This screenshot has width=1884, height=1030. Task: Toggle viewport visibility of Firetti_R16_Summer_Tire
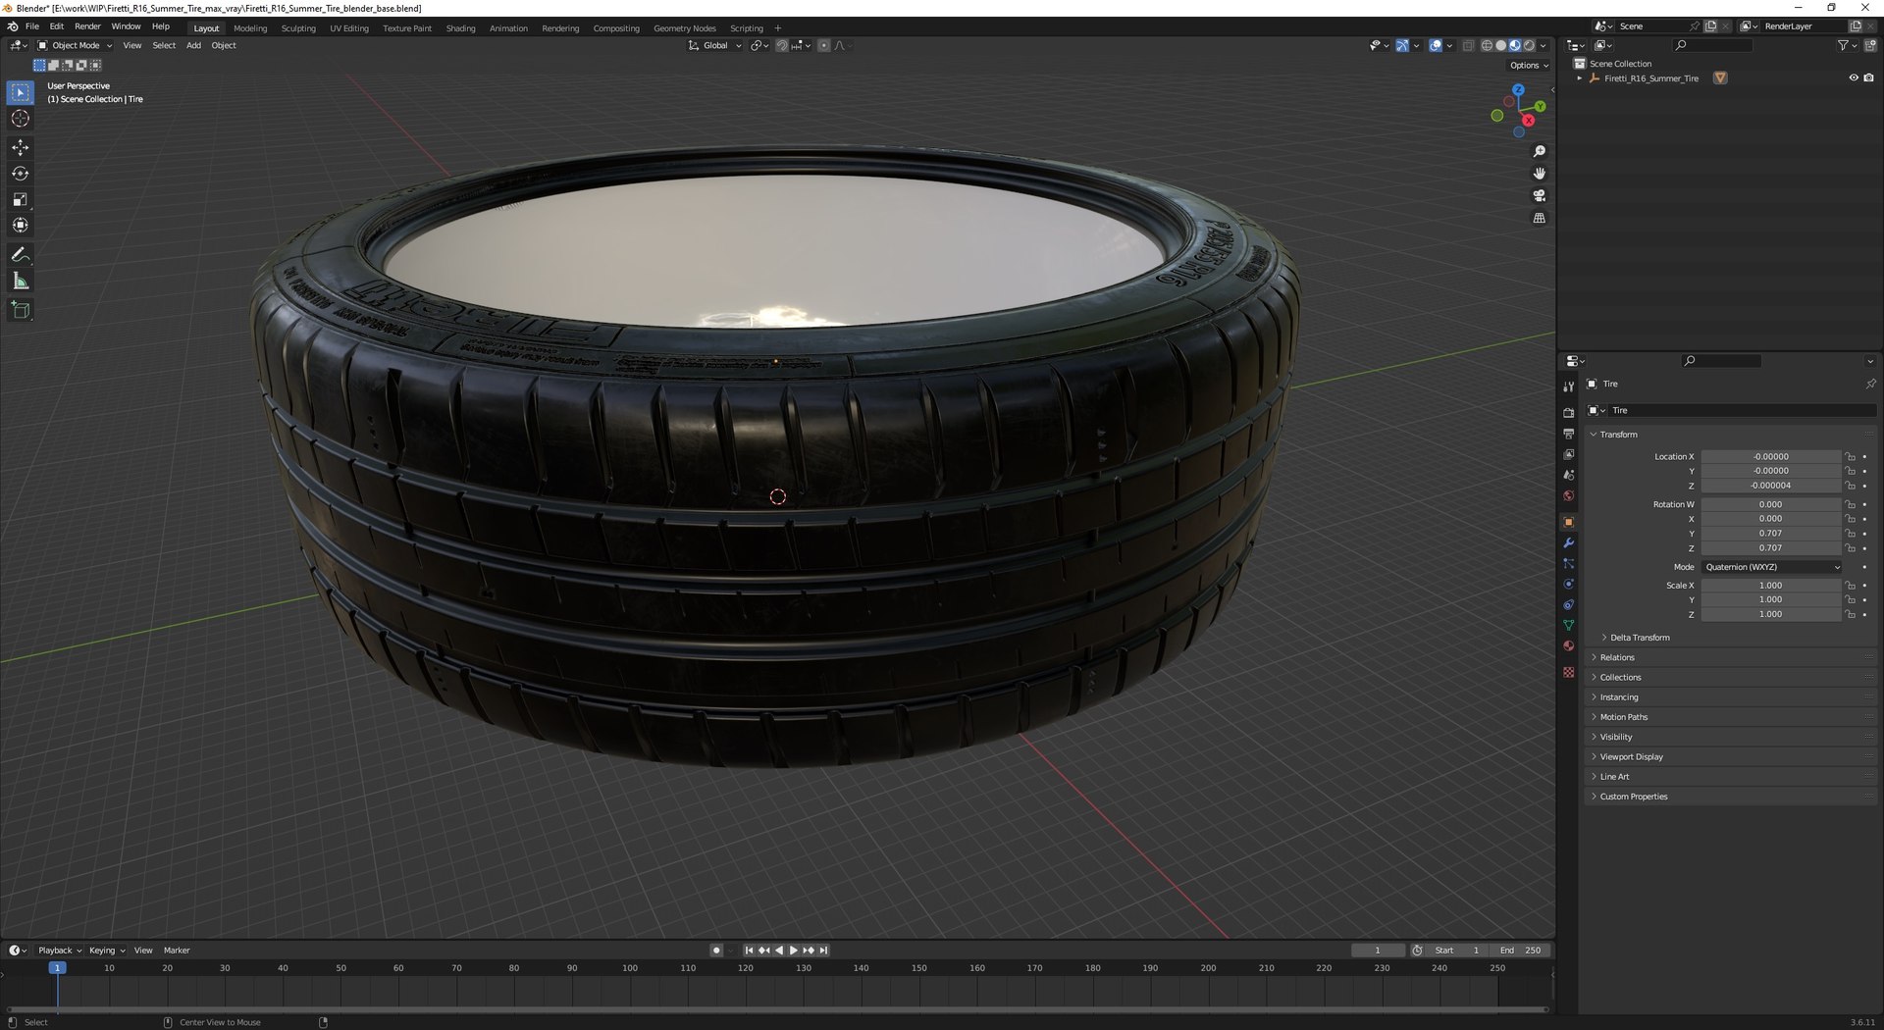[1854, 78]
